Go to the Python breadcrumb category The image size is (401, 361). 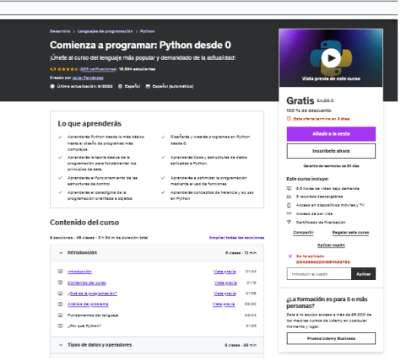pyautogui.click(x=148, y=31)
